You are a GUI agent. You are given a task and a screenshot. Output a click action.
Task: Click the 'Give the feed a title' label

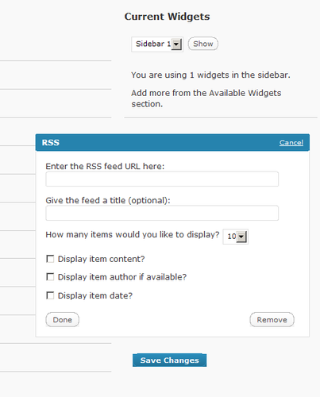(x=108, y=200)
